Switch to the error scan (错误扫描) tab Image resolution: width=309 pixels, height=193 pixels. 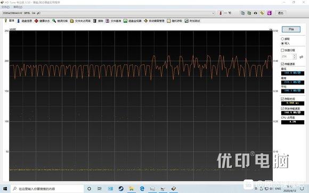[x=60, y=21]
